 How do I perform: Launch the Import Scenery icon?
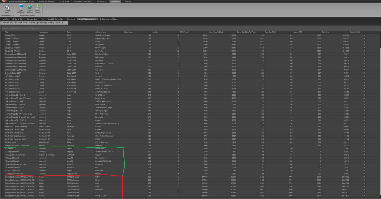click(x=38, y=9)
